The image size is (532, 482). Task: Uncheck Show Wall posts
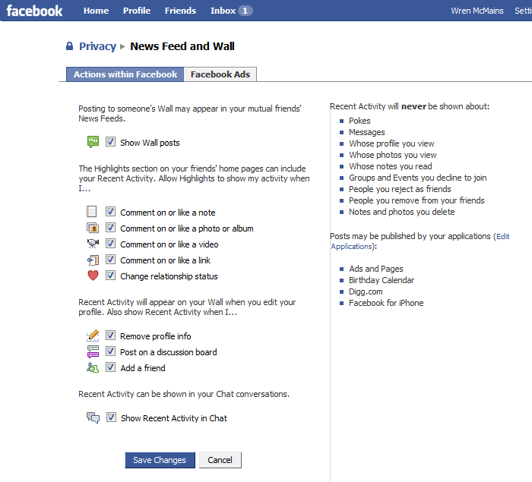110,142
